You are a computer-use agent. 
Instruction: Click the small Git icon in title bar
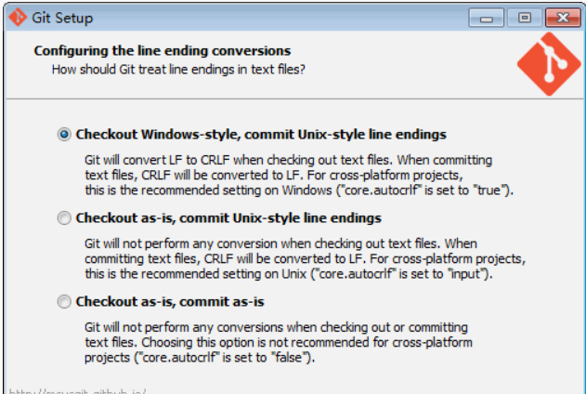click(x=16, y=17)
